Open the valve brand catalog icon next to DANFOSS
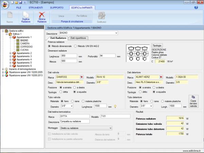The height and width of the screenshot is (153, 204). (x=82, y=77)
